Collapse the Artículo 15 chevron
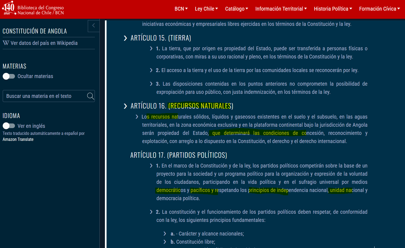This screenshot has height=248, width=405. point(125,38)
